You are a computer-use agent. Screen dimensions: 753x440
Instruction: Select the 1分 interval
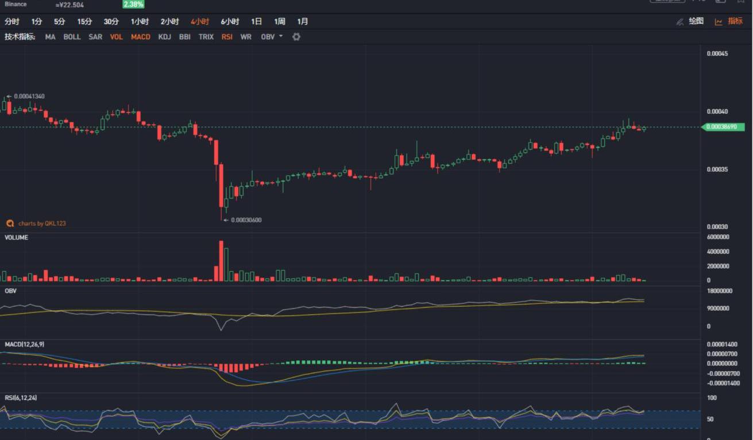tap(37, 22)
